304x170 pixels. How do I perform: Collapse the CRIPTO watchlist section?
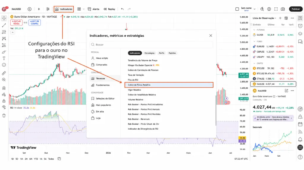coord(254,63)
